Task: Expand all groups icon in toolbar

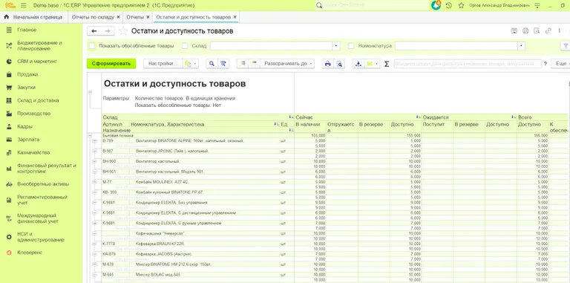Action: [x=243, y=63]
